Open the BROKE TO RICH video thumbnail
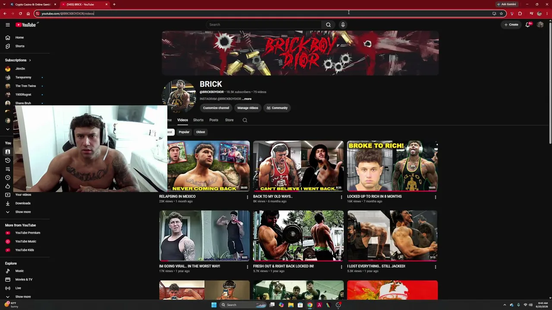552x310 pixels. pos(392,166)
